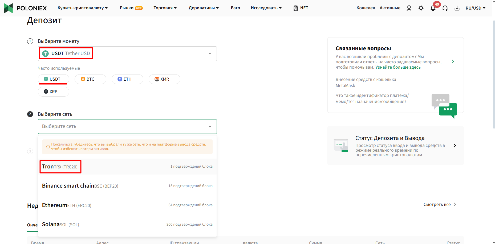Open Статус Депозита и Вывода chevron
This screenshot has width=495, height=244.
tap(455, 146)
